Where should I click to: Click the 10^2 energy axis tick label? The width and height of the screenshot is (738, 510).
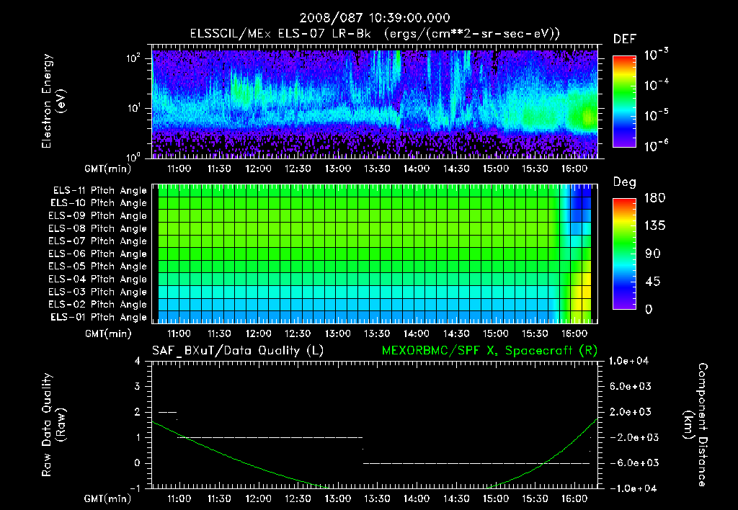coord(133,58)
